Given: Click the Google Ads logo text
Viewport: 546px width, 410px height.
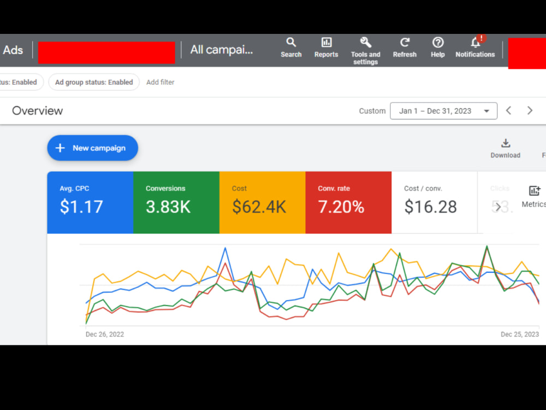Looking at the screenshot, I should tap(13, 50).
